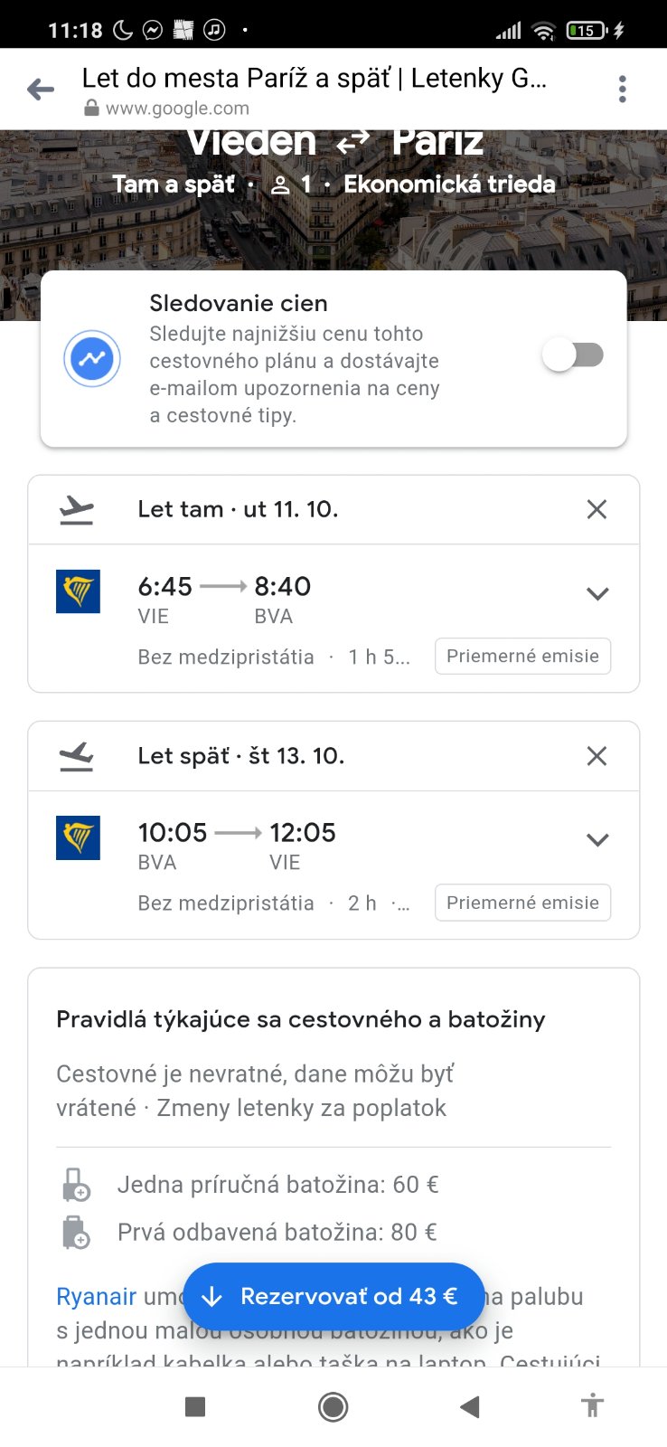This screenshot has height=1447, width=667.
Task: Enable the Sledovanie cien price tracking switch
Action: click(x=573, y=355)
